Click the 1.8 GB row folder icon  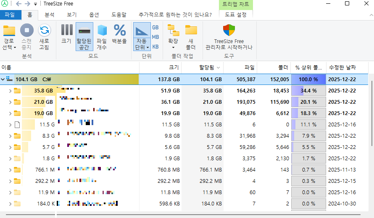point(17,158)
